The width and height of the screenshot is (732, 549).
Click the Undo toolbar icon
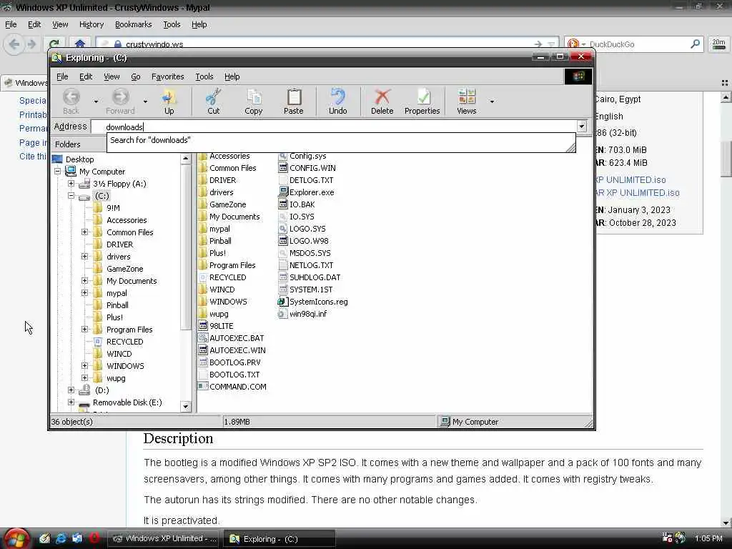tap(337, 102)
